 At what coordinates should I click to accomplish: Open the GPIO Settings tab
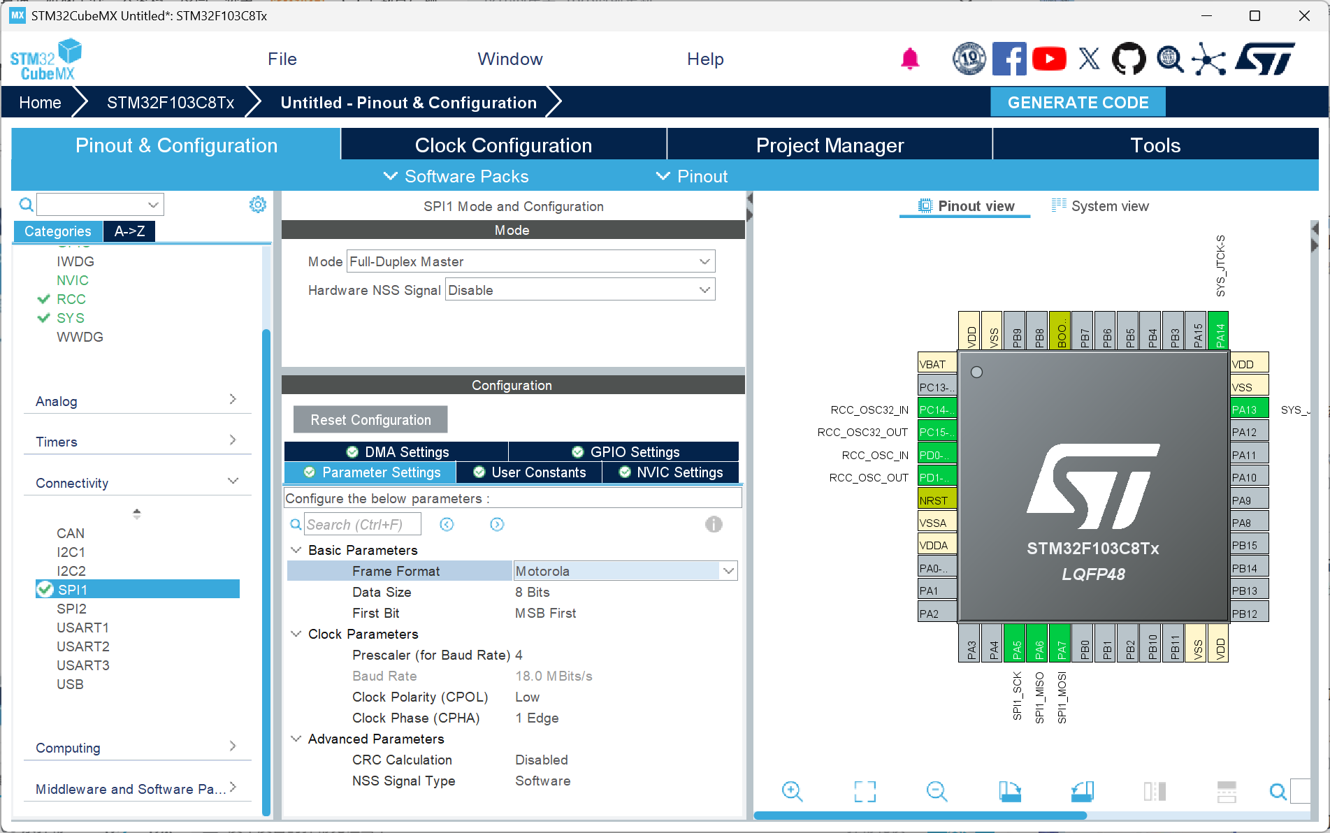click(x=624, y=452)
